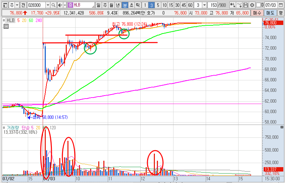Image resolution: width=285 pixels, height=183 pixels.
Task: Open chart settings gear icon
Action: [x=252, y=5]
